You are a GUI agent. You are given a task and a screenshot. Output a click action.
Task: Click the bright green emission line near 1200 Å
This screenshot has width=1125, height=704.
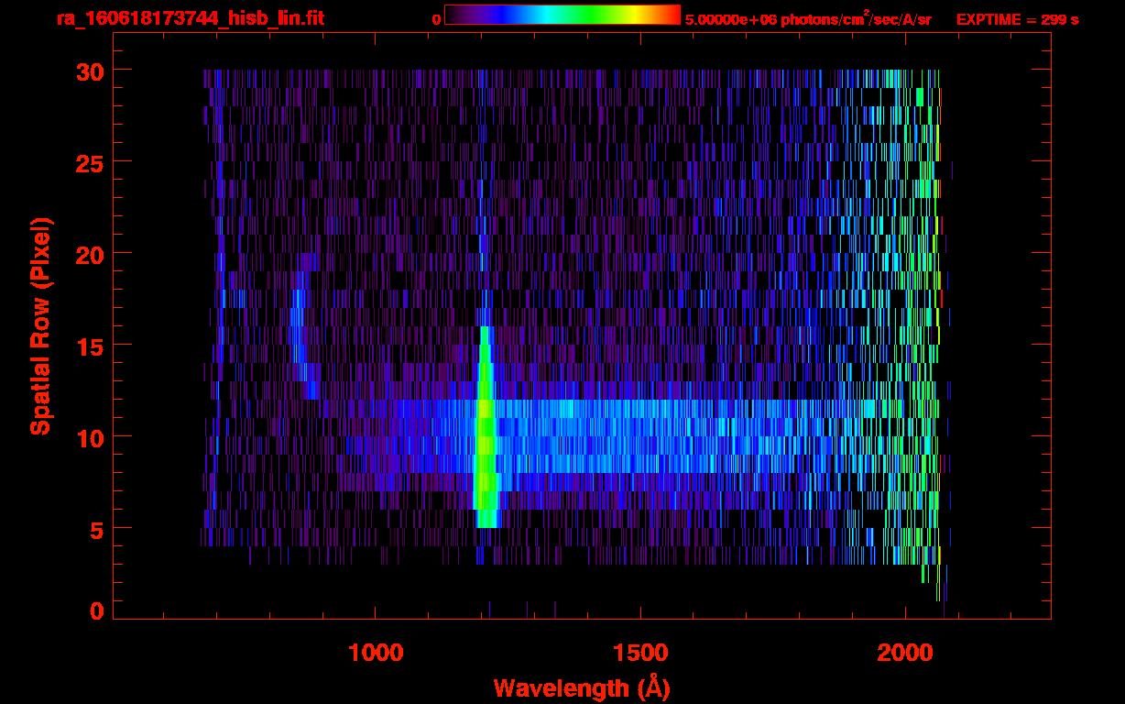485,431
